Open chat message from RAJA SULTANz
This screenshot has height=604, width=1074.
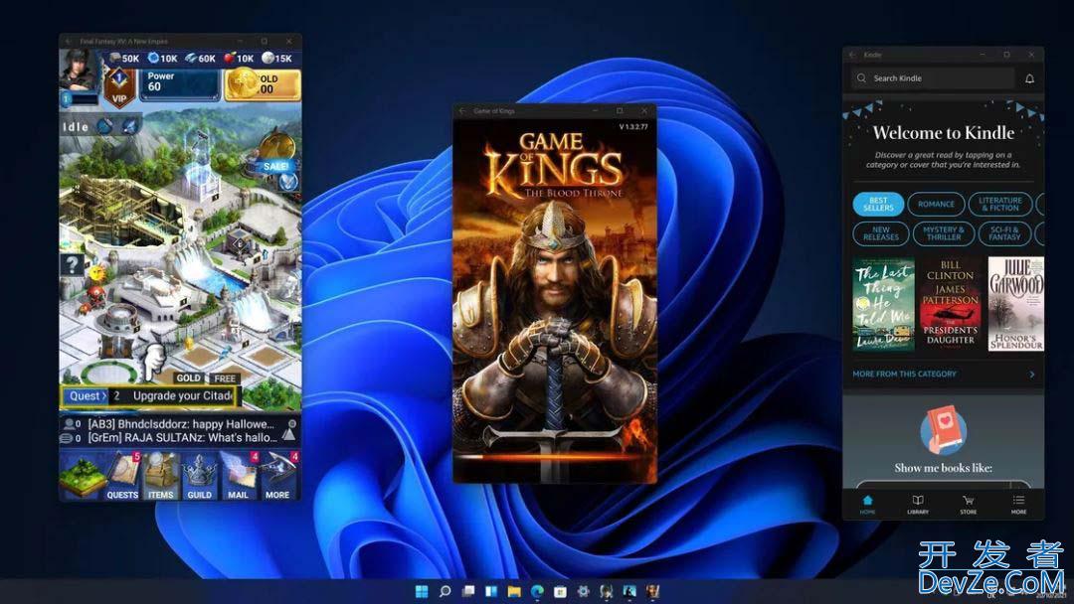182,438
